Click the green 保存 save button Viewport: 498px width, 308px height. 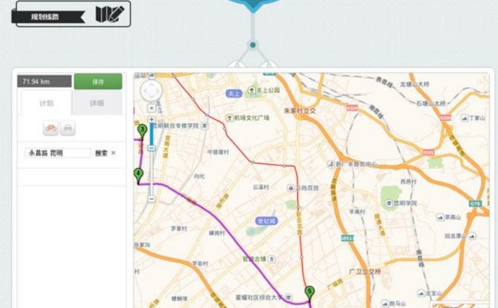tap(98, 82)
